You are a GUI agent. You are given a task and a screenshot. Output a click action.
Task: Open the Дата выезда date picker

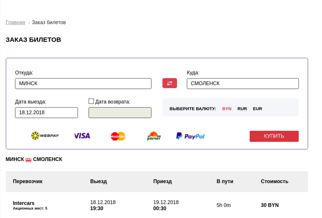[x=46, y=113]
